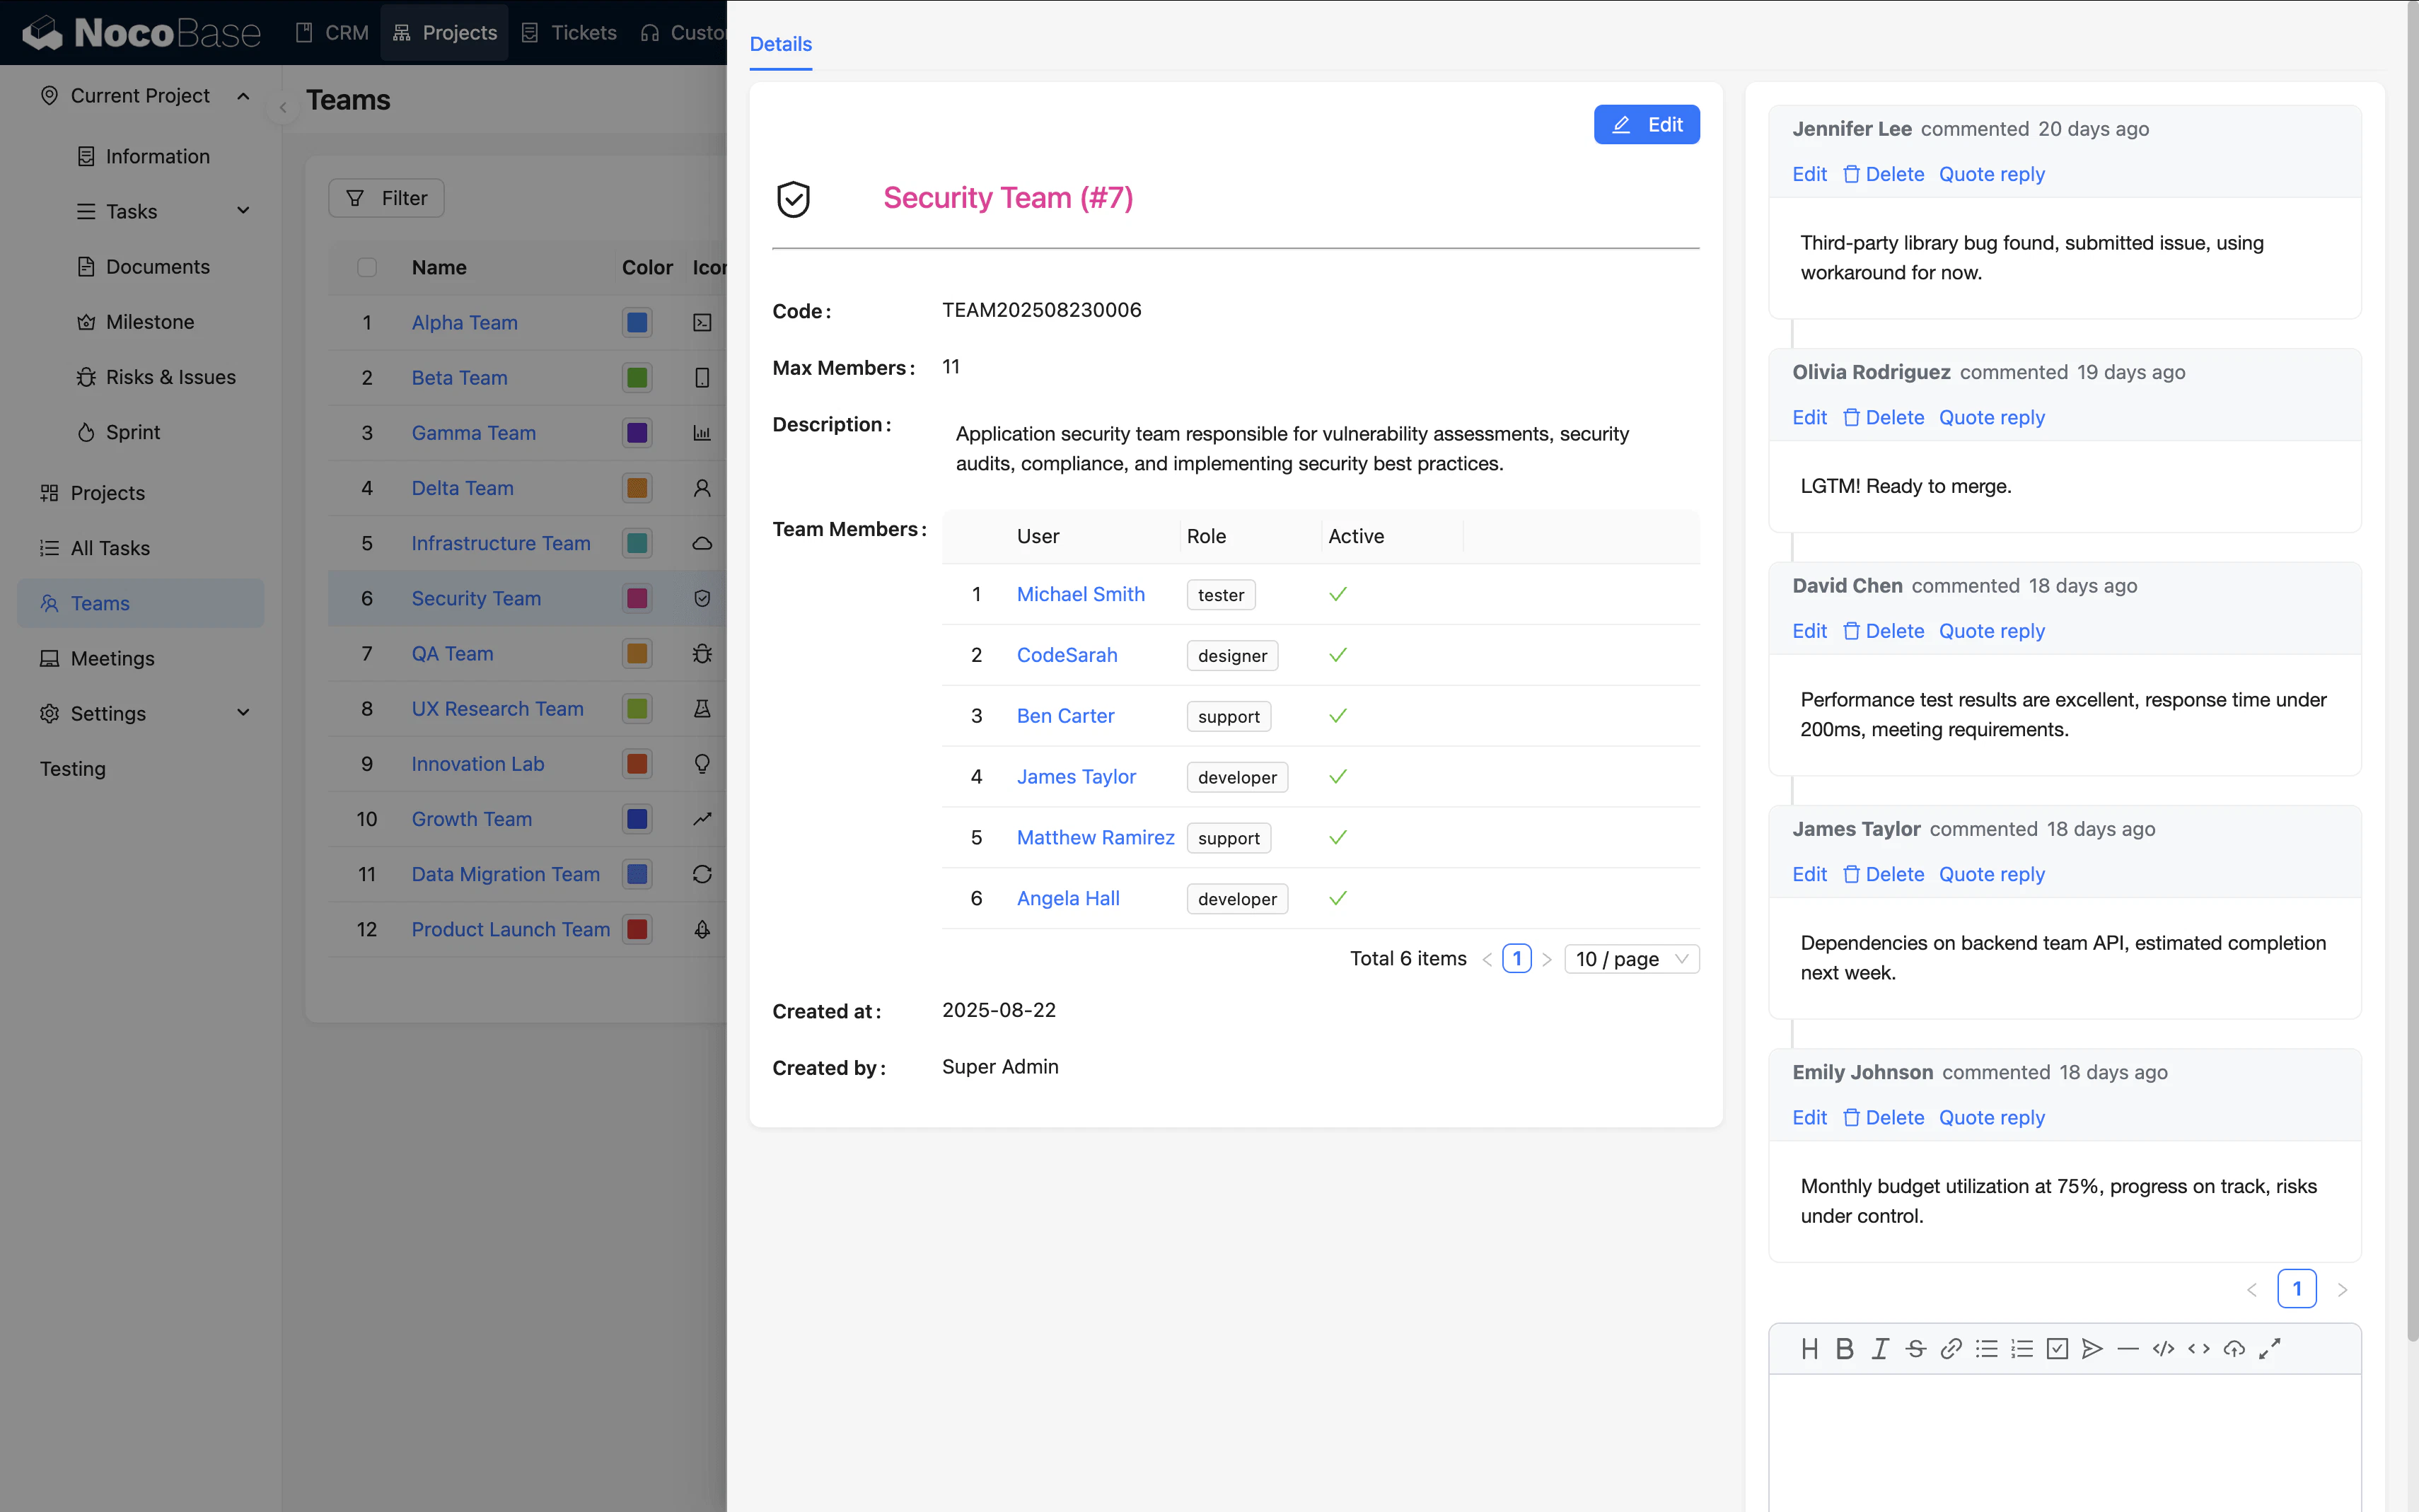Image resolution: width=2419 pixels, height=1512 pixels.
Task: Go to next page of team members
Action: (x=1547, y=959)
